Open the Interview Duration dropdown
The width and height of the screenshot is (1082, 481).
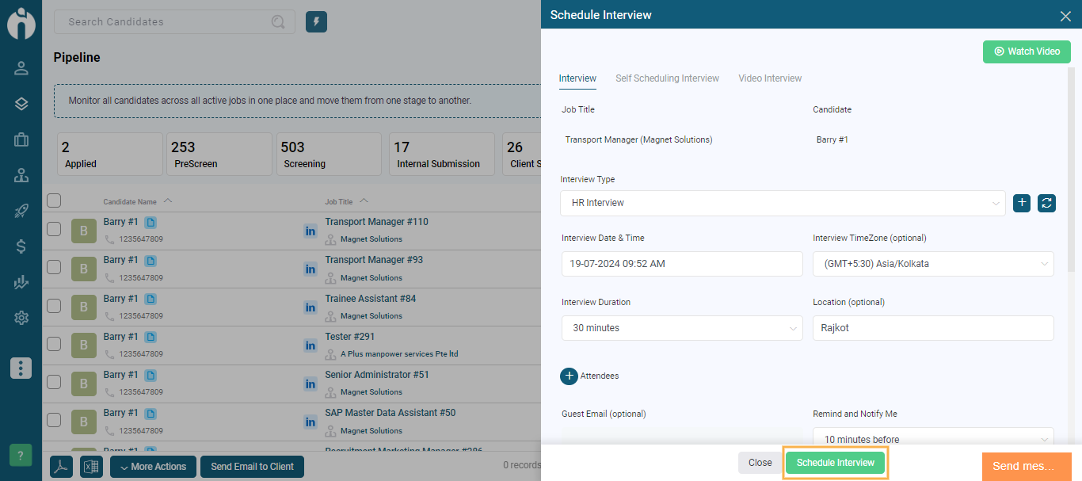[x=682, y=328]
